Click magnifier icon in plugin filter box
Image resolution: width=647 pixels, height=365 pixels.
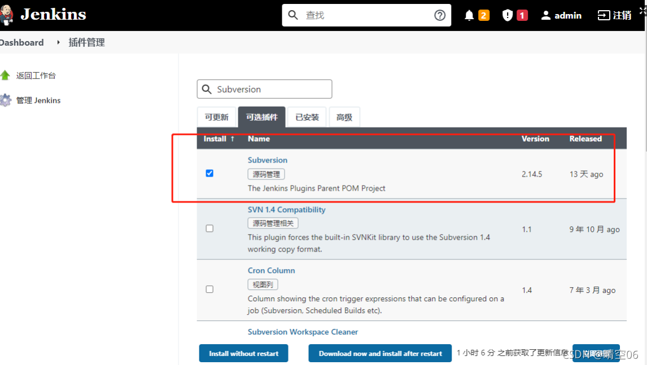[x=207, y=89]
